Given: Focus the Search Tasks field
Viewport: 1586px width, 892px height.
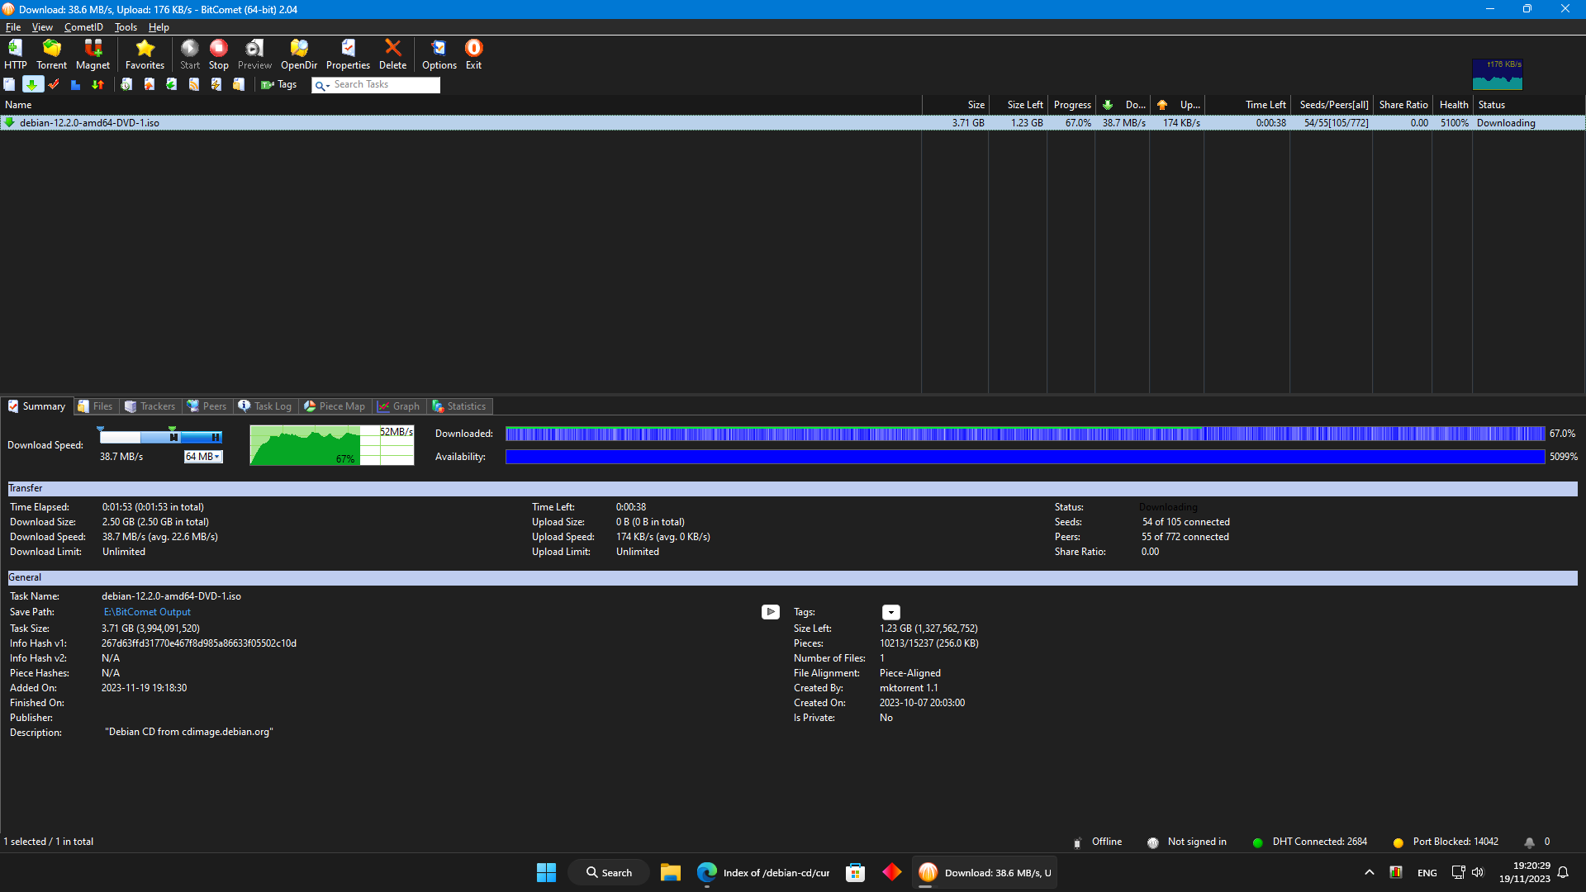Looking at the screenshot, I should (x=385, y=84).
